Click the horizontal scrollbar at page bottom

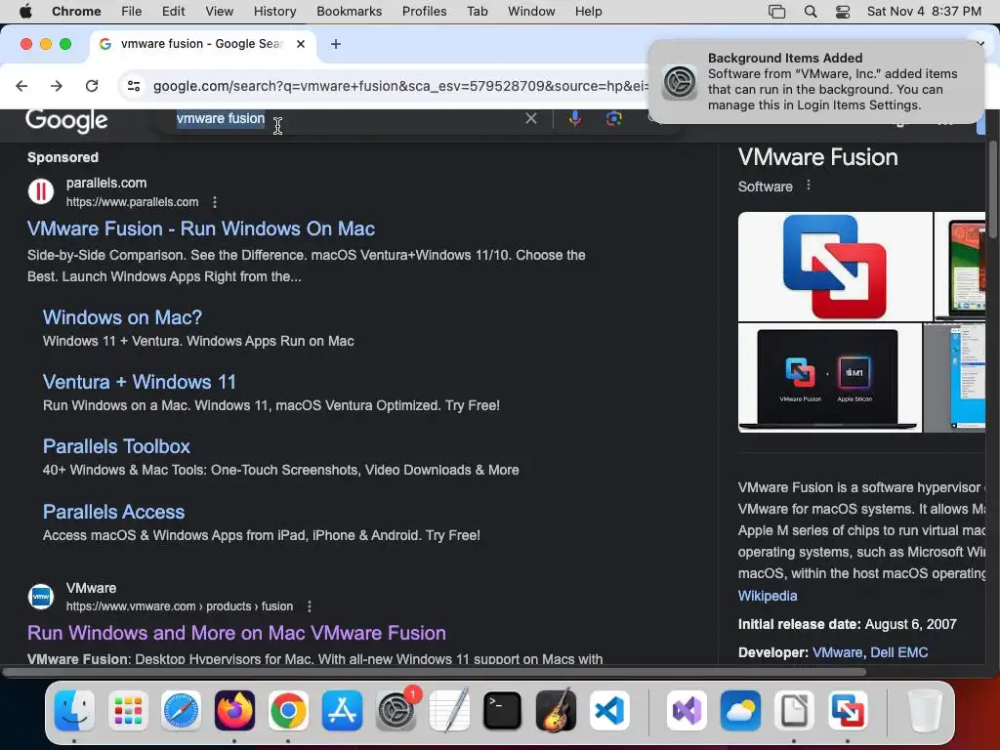pos(434,672)
